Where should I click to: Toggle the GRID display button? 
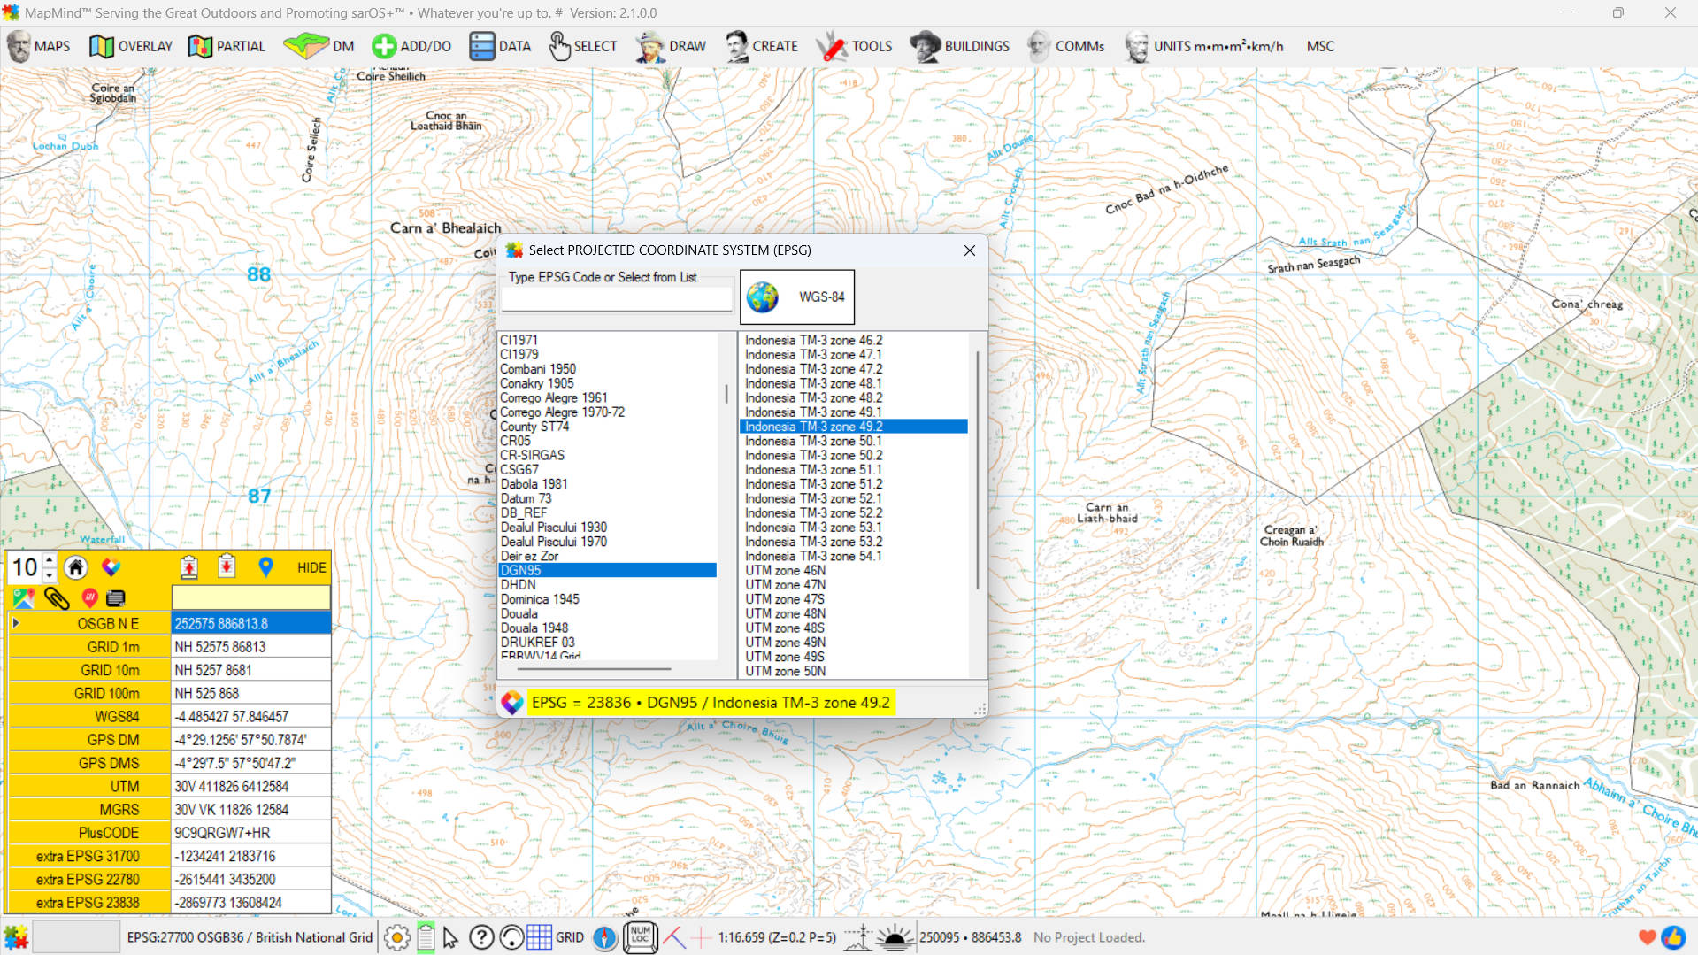click(x=556, y=937)
